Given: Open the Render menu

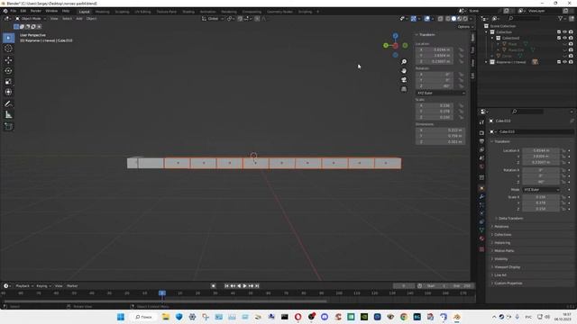Looking at the screenshot, I should click(36, 11).
